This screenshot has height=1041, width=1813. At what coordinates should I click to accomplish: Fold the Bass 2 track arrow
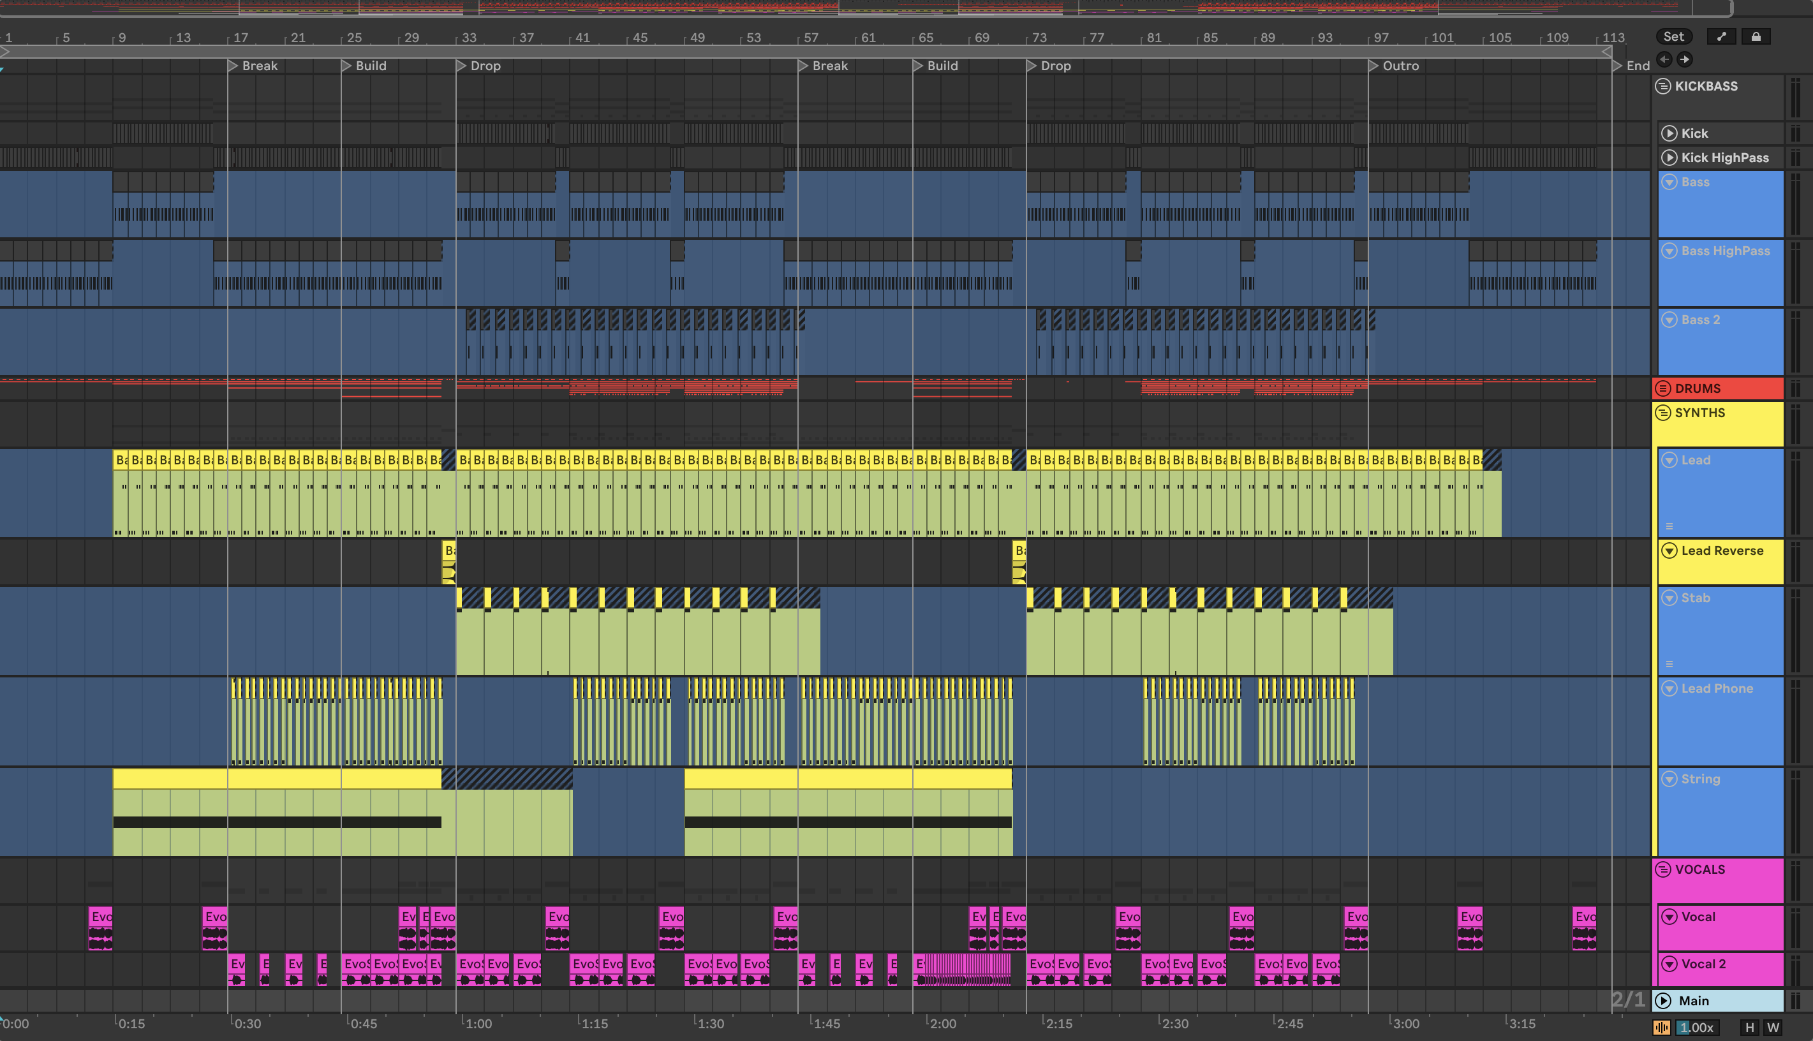pos(1669,320)
